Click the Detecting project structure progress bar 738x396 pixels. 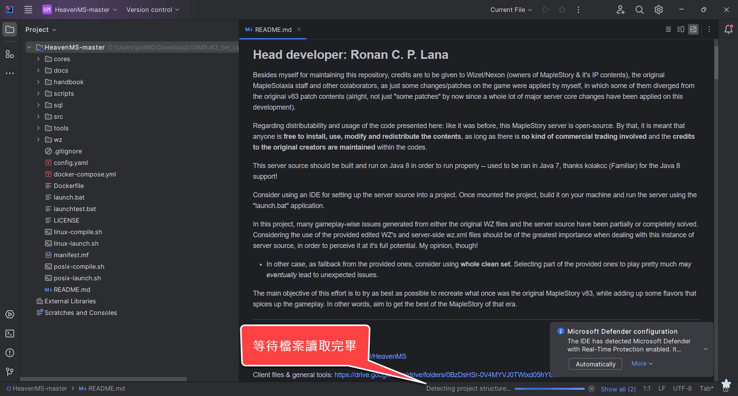(550, 389)
